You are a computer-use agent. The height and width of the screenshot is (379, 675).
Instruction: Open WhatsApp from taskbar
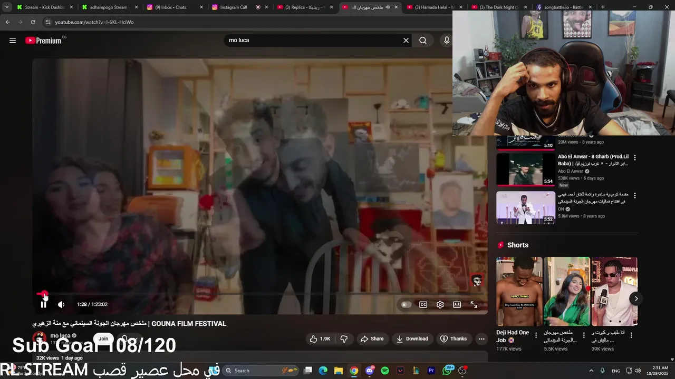448,371
